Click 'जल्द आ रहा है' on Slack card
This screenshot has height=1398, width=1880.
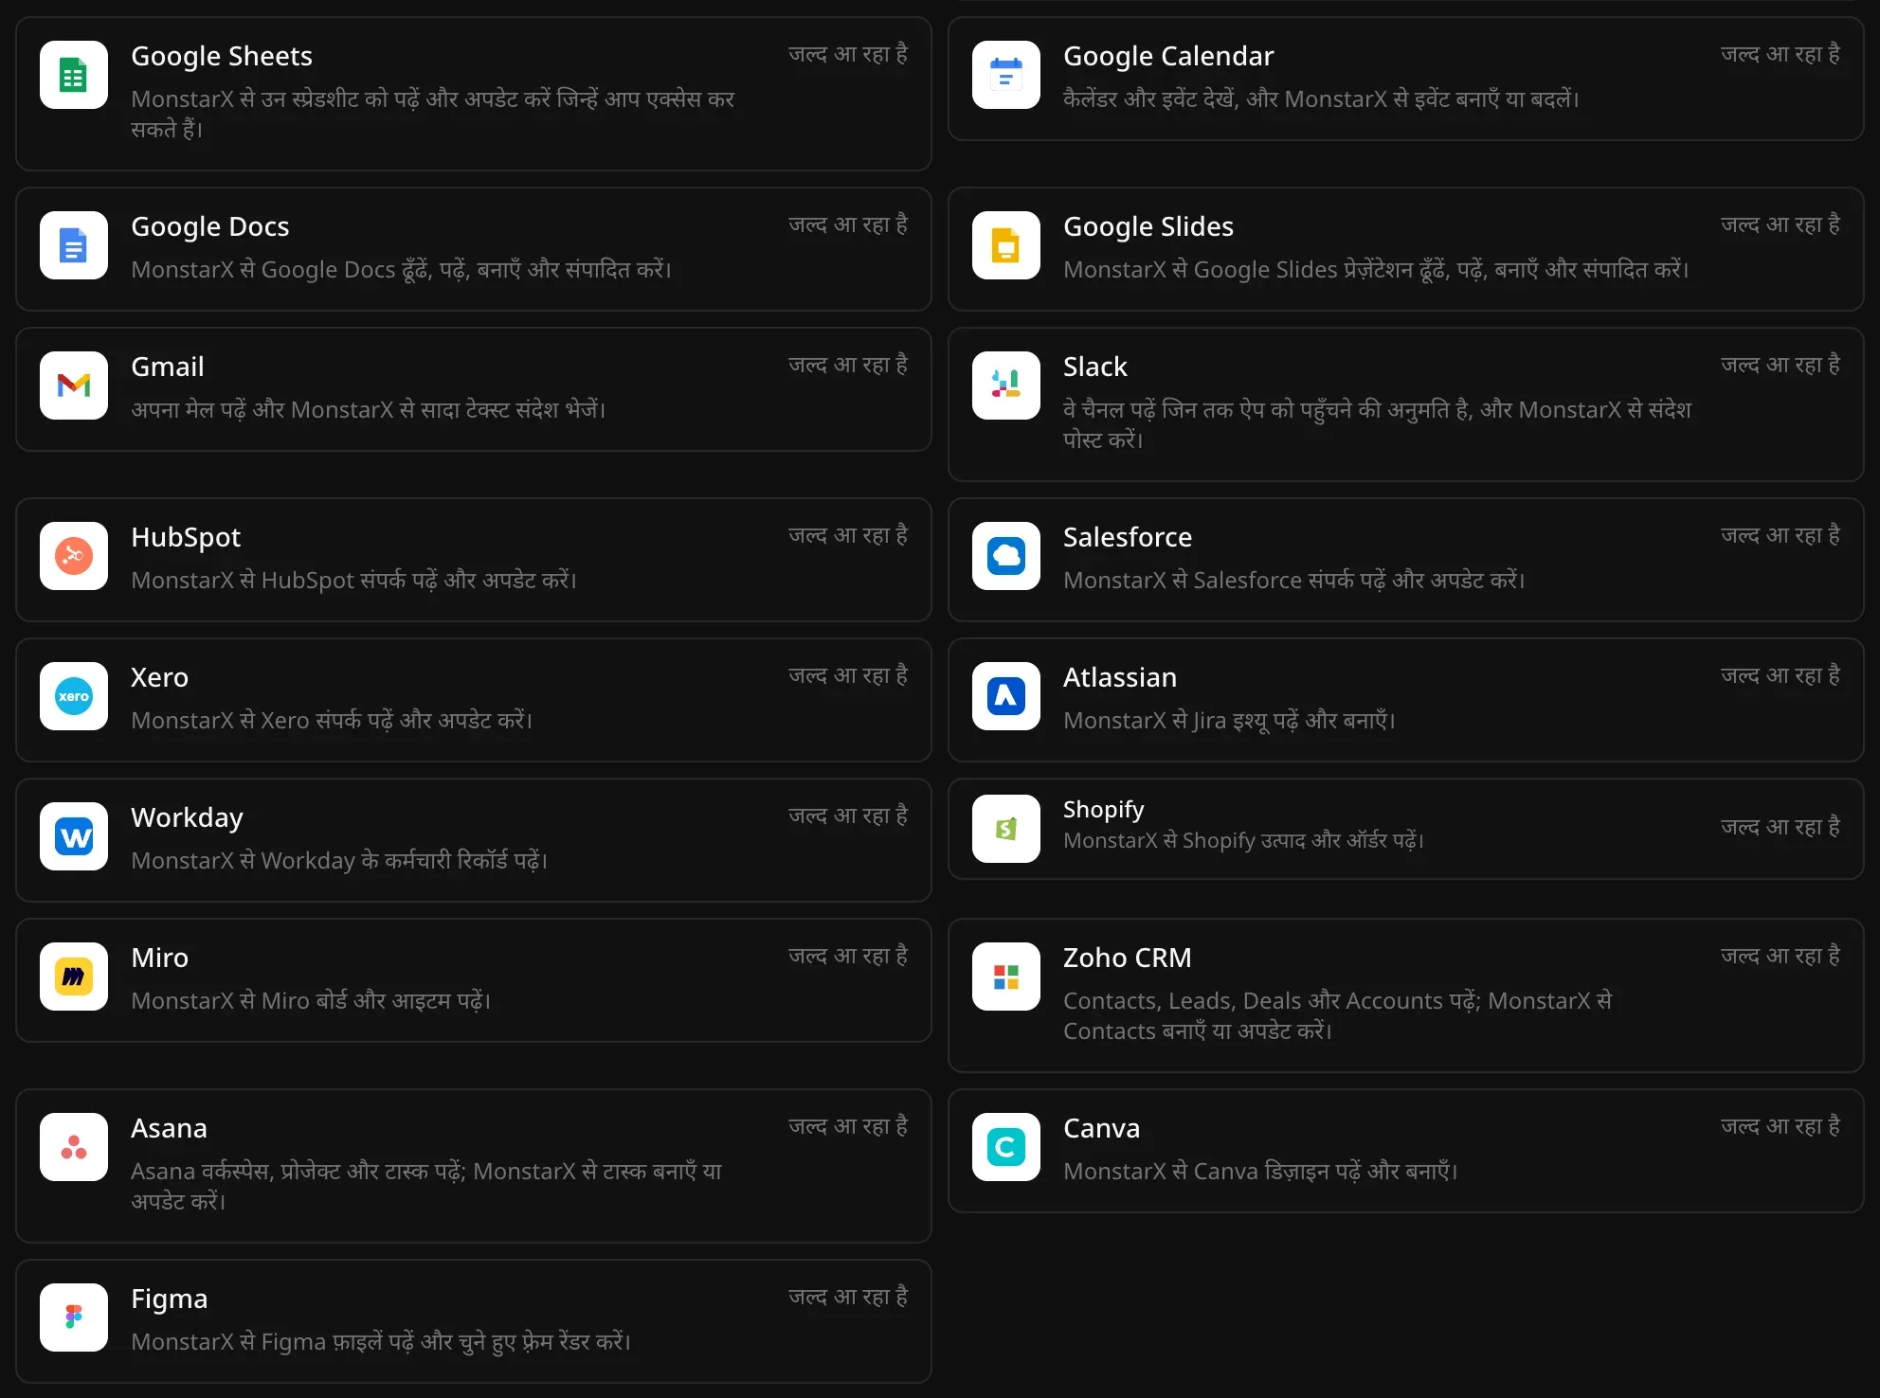click(1781, 366)
